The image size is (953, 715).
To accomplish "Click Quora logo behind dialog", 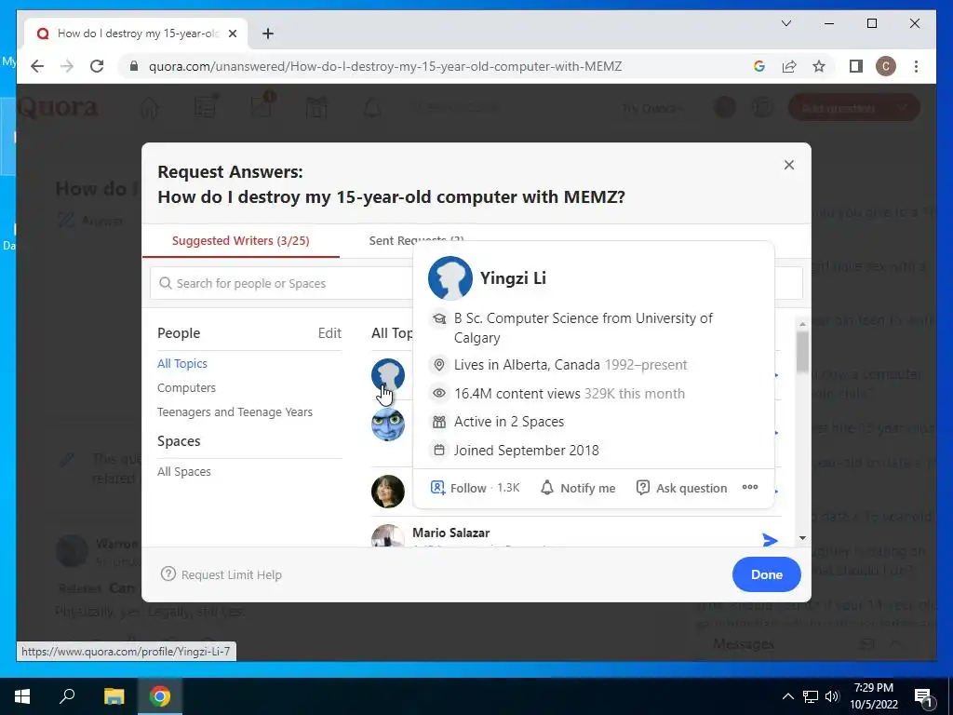I will click(57, 108).
